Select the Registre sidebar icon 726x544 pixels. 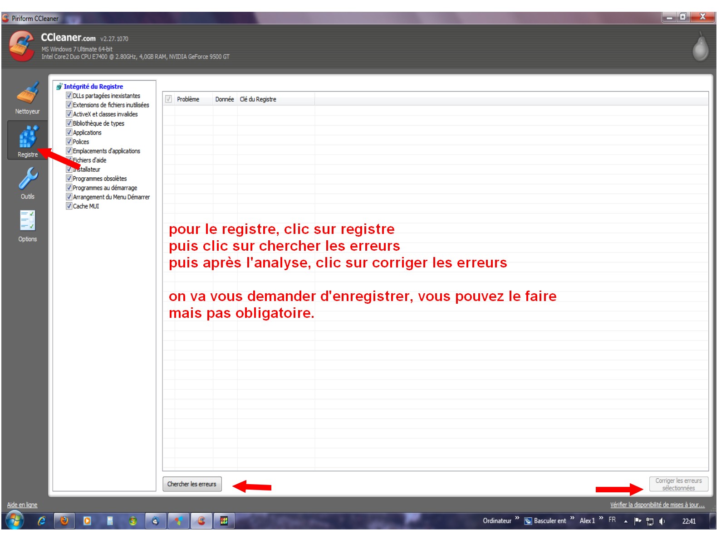point(27,140)
